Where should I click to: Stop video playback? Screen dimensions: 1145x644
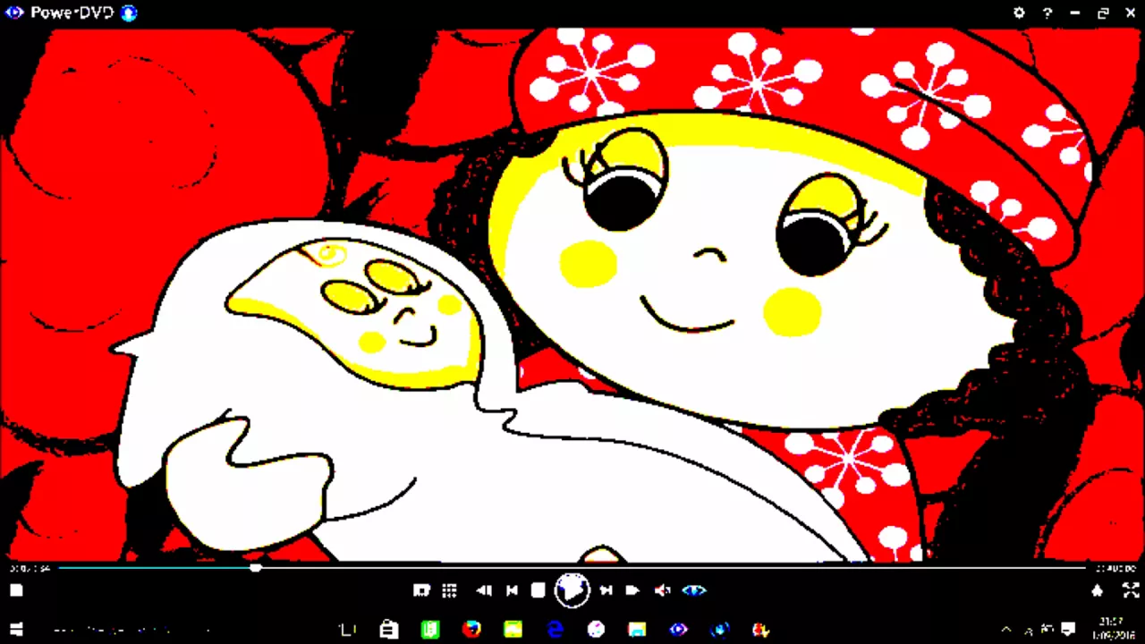coord(538,590)
